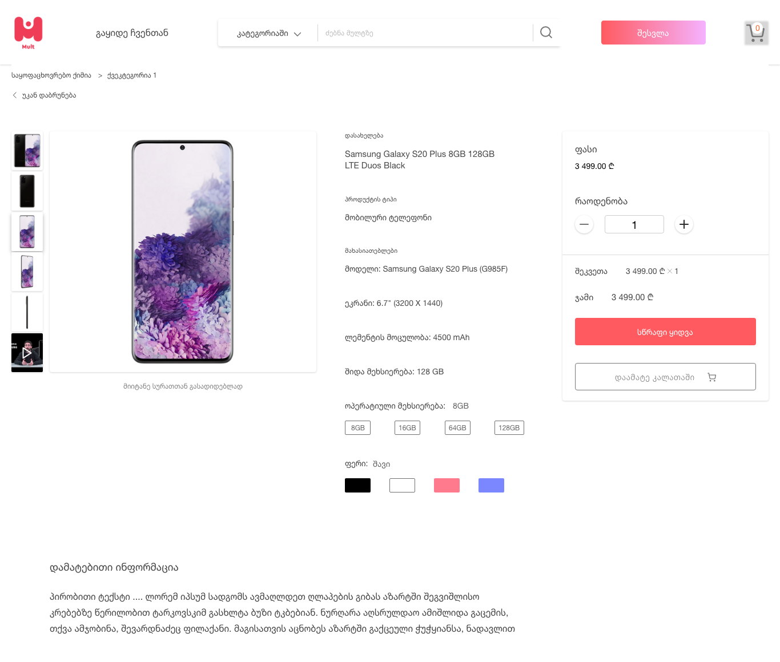The height and width of the screenshot is (662, 780).
Task: Select the 16GB RAM option
Action: (407, 428)
